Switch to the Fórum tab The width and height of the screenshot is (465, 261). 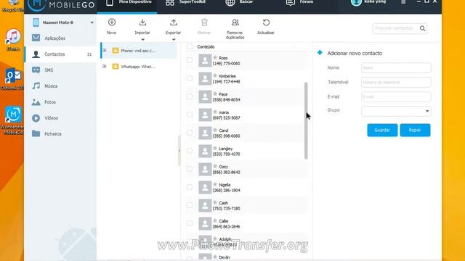[x=299, y=4]
